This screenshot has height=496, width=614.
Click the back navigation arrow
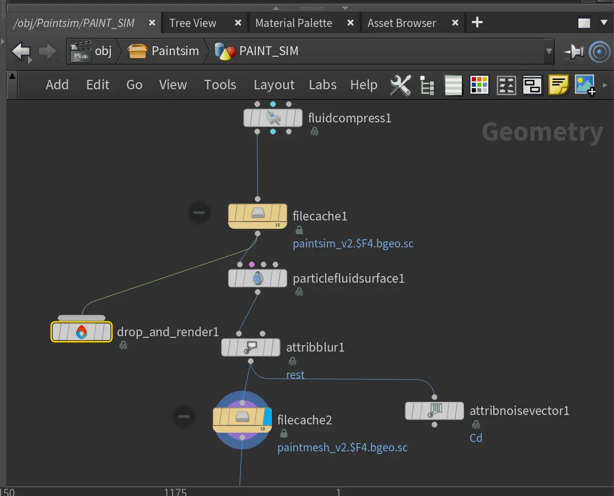pos(21,52)
